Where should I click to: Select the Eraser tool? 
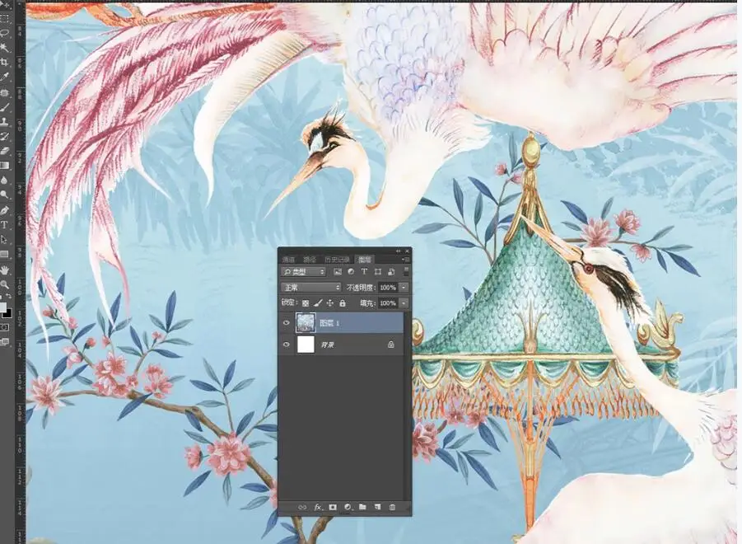[5, 151]
